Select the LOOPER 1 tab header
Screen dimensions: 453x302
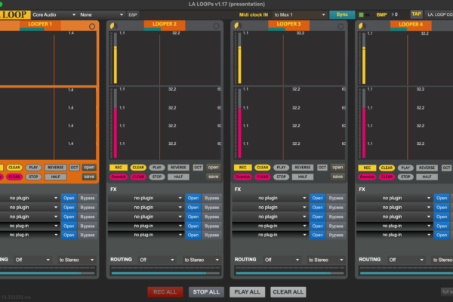(39, 25)
